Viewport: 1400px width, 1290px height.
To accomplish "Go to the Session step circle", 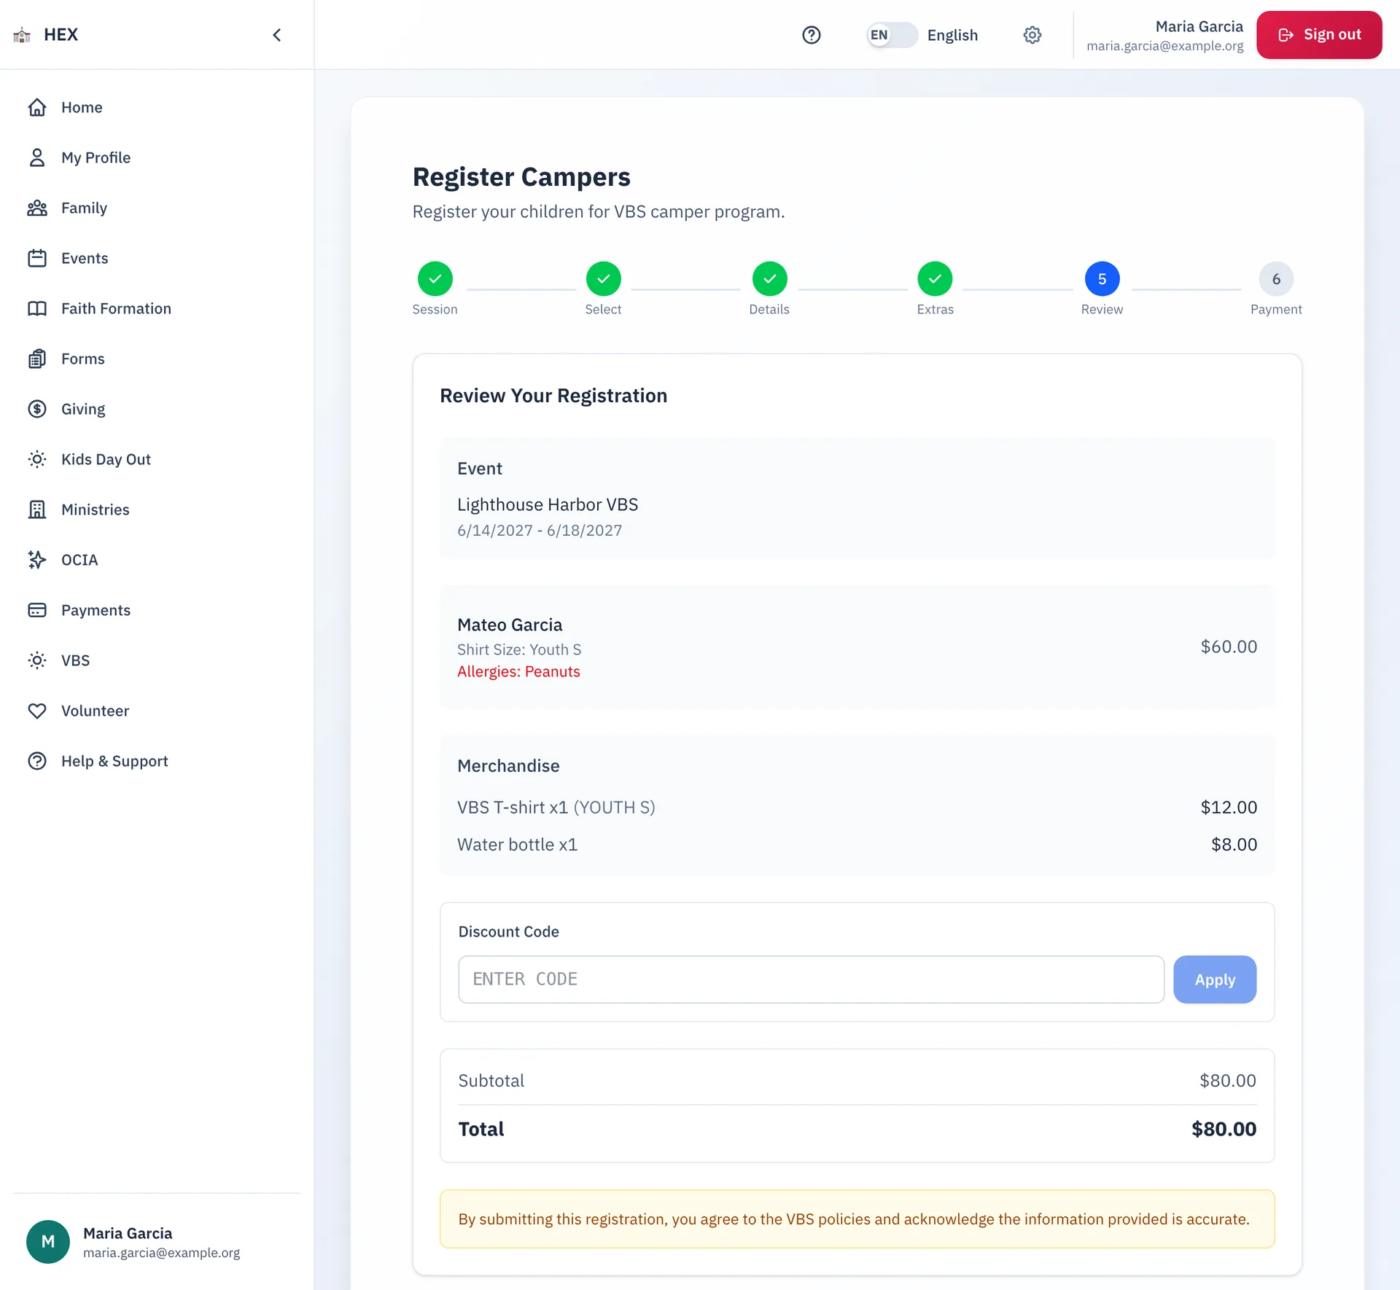I will pos(435,278).
